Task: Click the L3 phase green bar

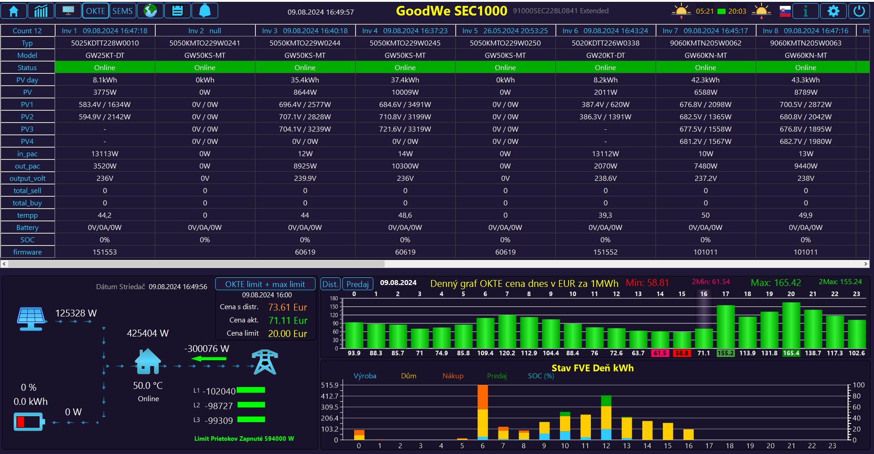Action: (251, 419)
